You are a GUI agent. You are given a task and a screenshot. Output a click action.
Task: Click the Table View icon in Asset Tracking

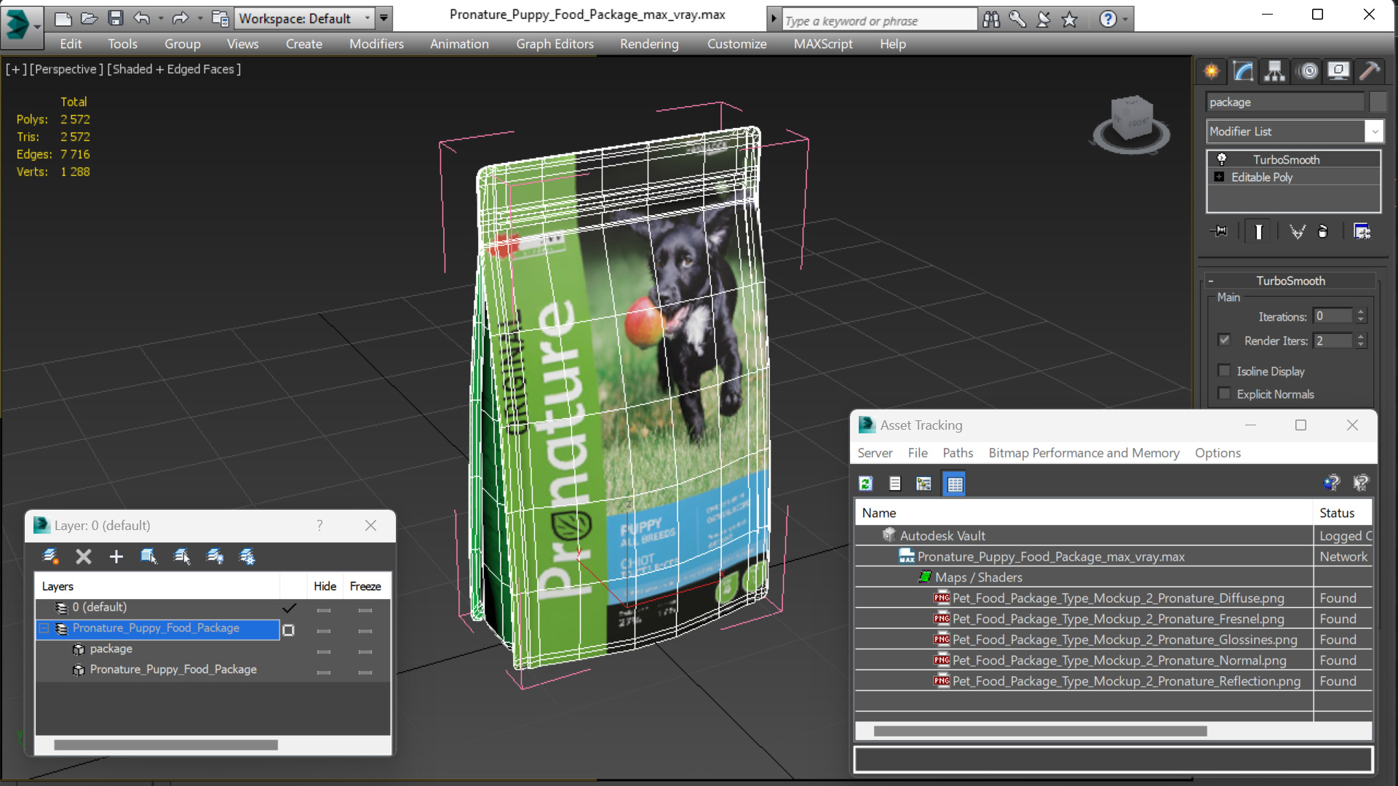pos(954,484)
